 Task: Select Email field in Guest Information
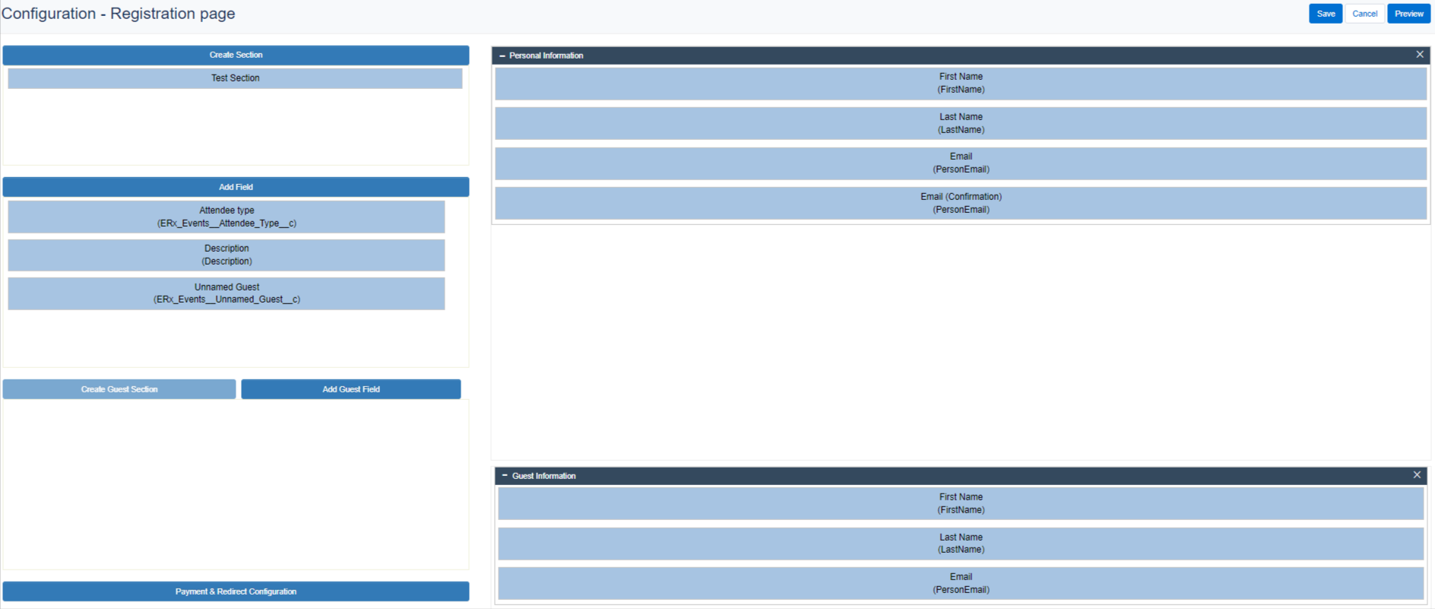click(960, 583)
